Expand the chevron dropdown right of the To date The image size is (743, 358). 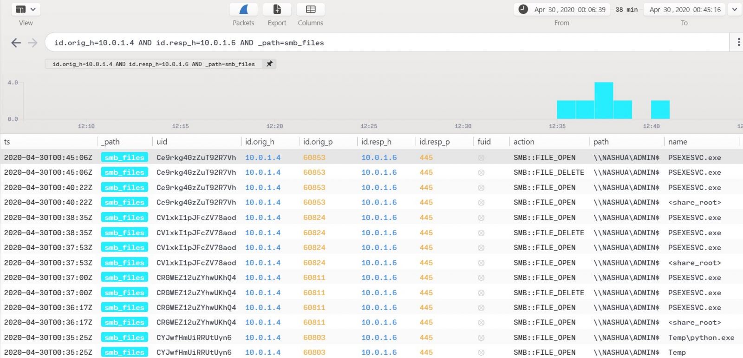point(735,9)
